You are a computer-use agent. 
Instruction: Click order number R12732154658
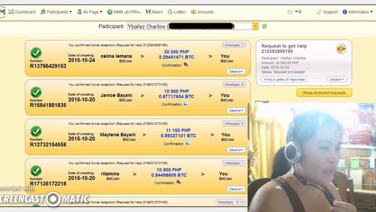48,145
